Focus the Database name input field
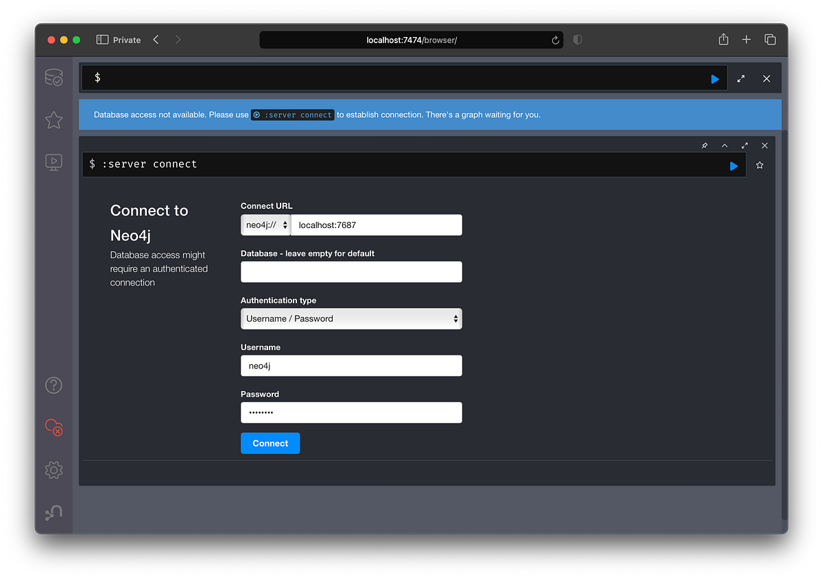The height and width of the screenshot is (580, 823). (x=351, y=272)
